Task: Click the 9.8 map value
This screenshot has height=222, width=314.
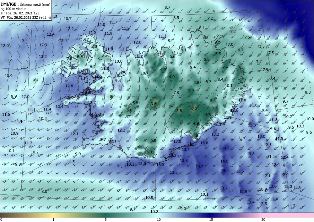Action: [x=18, y=164]
